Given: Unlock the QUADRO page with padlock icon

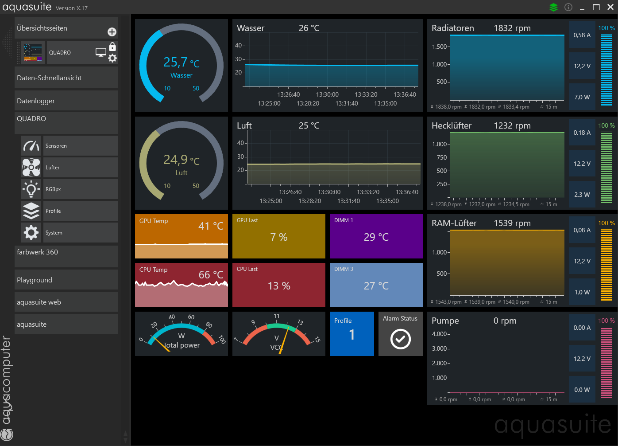Looking at the screenshot, I should pyautogui.click(x=112, y=47).
